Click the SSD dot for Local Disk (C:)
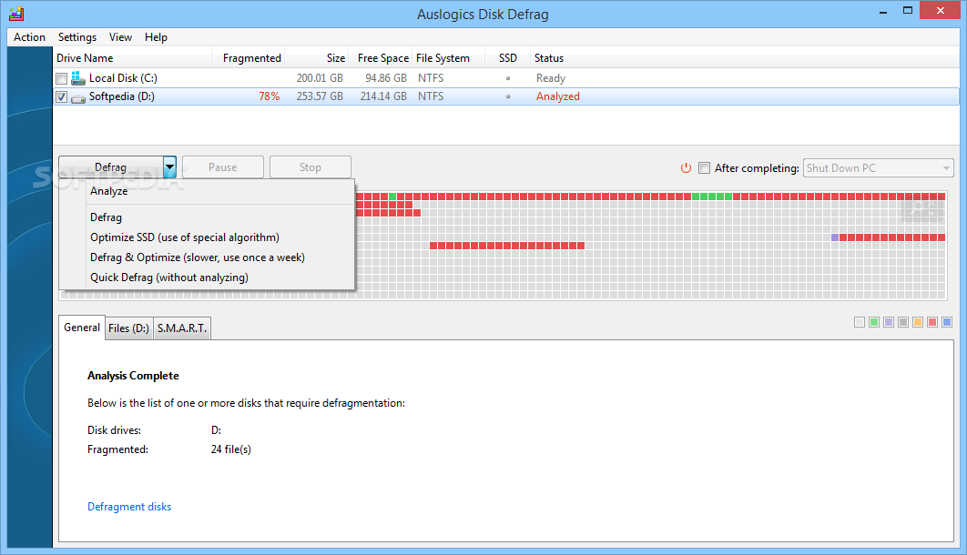 [508, 78]
